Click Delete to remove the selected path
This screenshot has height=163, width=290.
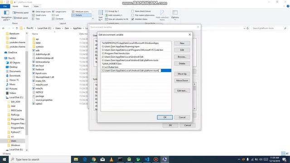(x=182, y=63)
